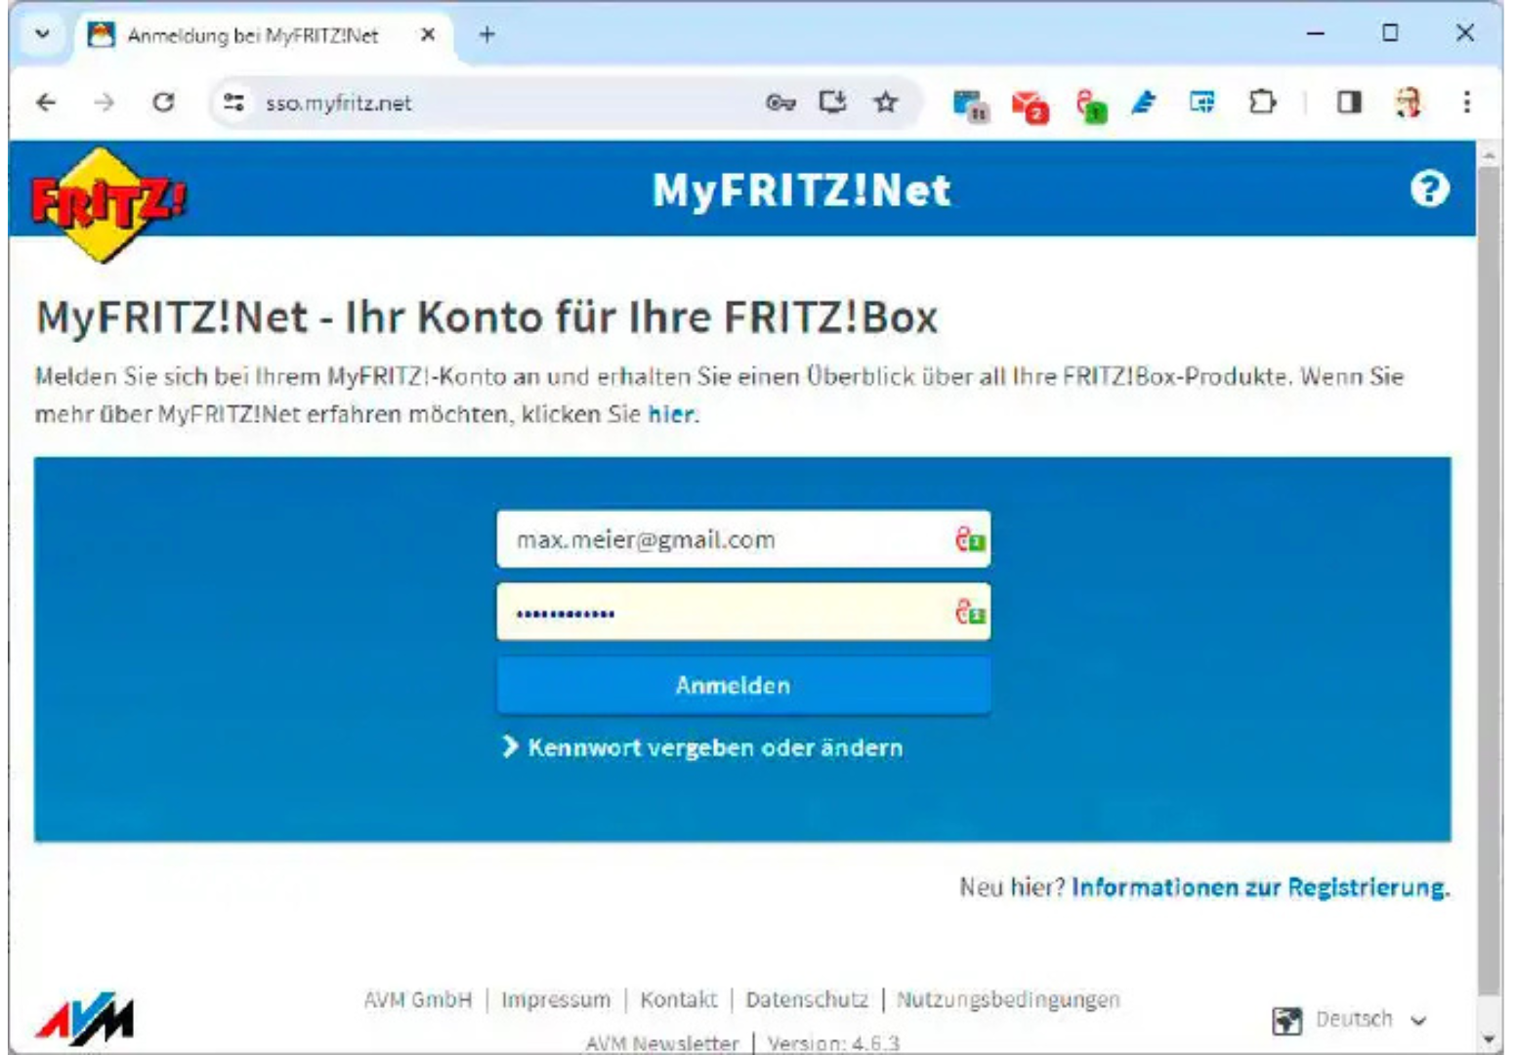
Task: Open the Chrome three-dot menu
Action: (1466, 103)
